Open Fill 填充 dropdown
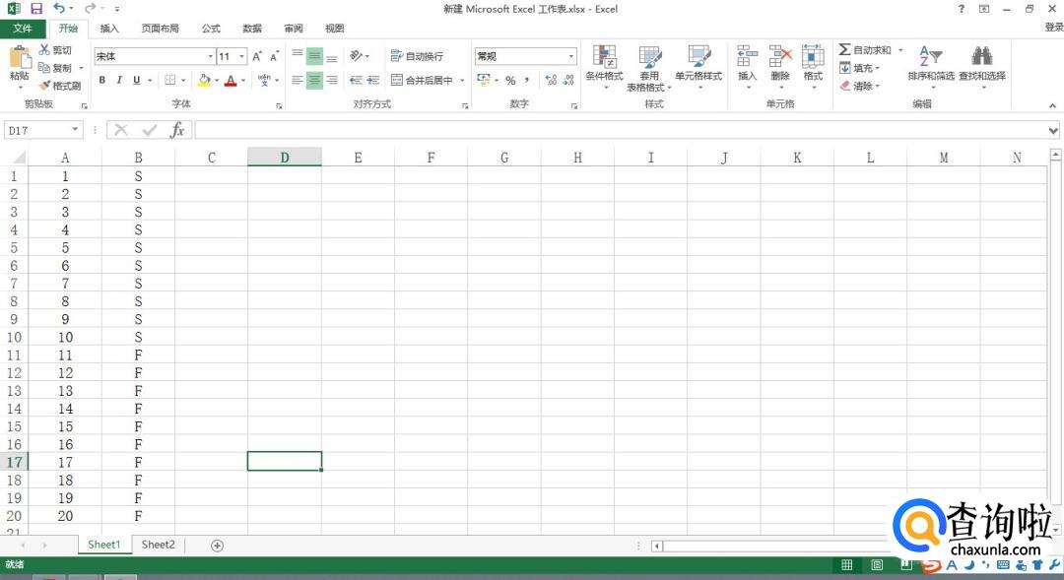 [859, 68]
